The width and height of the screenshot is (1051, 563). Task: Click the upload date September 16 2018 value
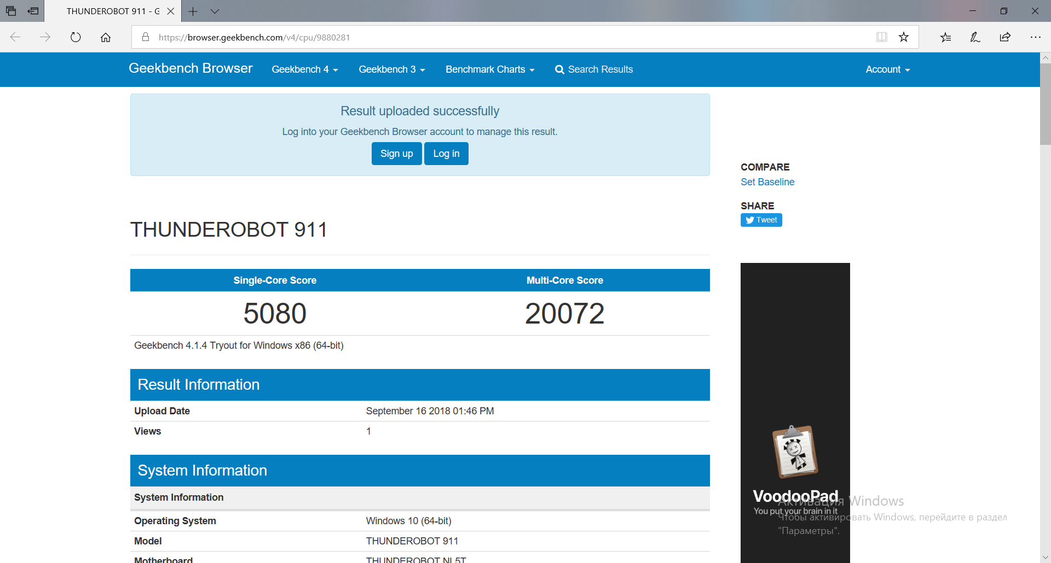(x=430, y=411)
